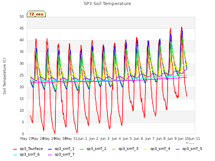Click the Jun 2 x-axis date label
The width and height of the screenshot is (215, 161).
[94, 139]
